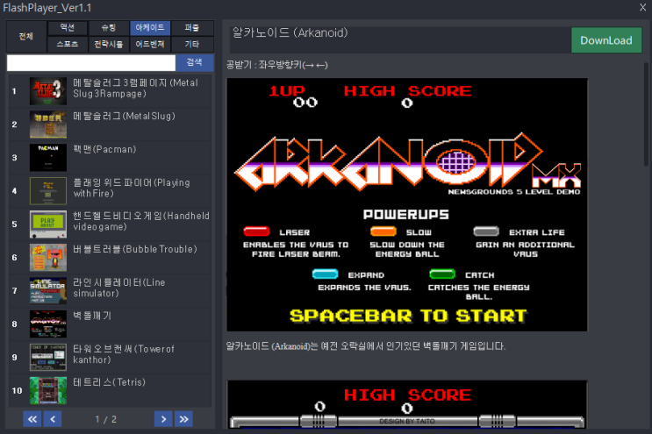Switch to the 슈팅 category tab
Screen dimensions: 652x434
[x=109, y=28]
